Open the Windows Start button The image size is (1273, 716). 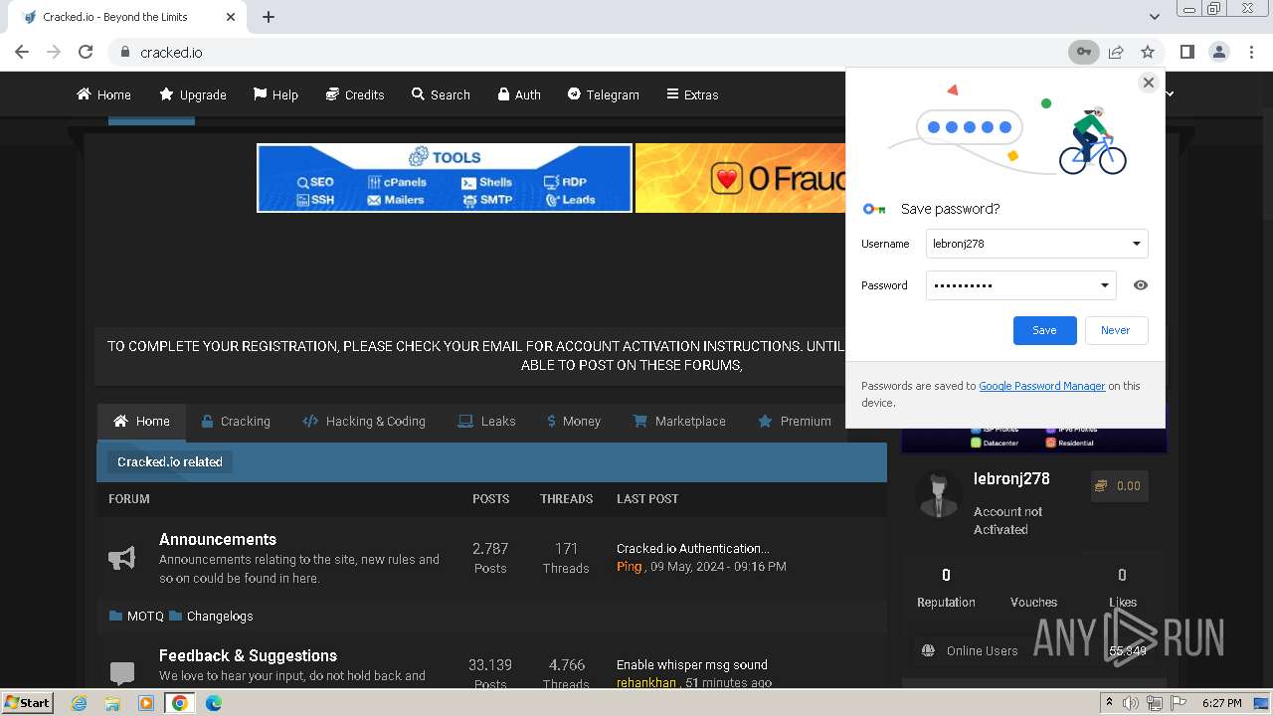[x=28, y=702]
